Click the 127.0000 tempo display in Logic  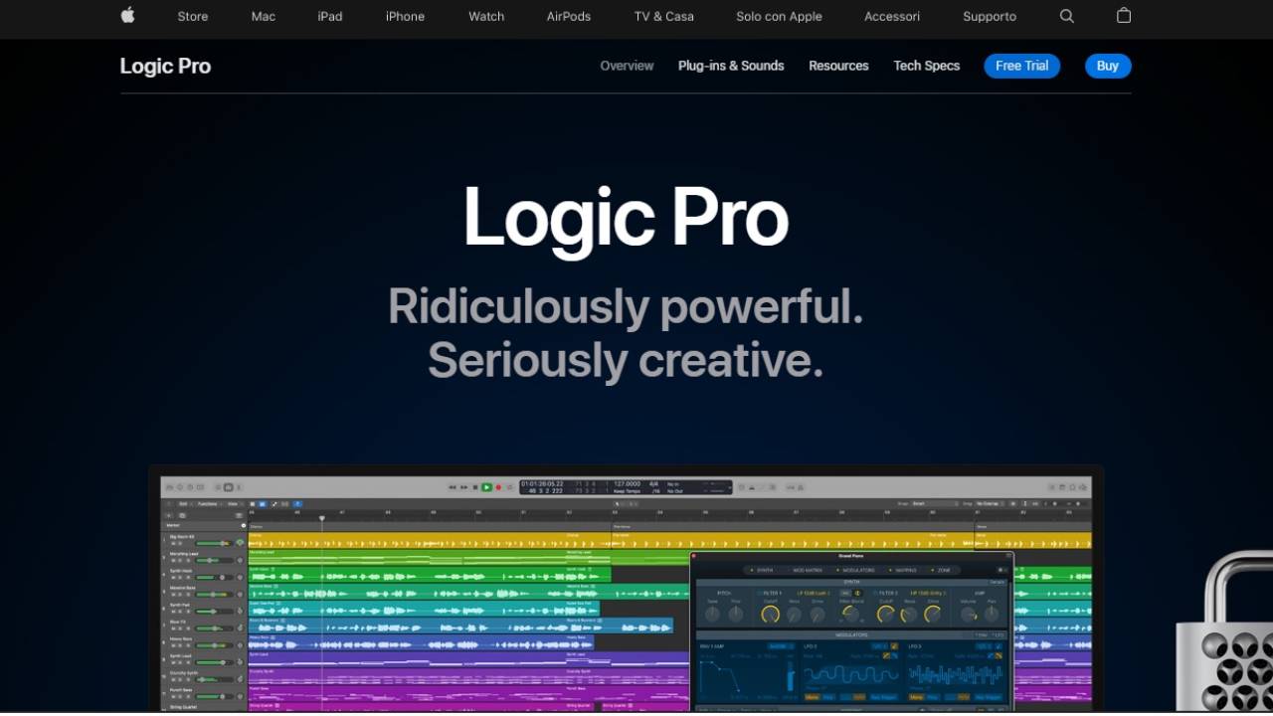point(626,484)
